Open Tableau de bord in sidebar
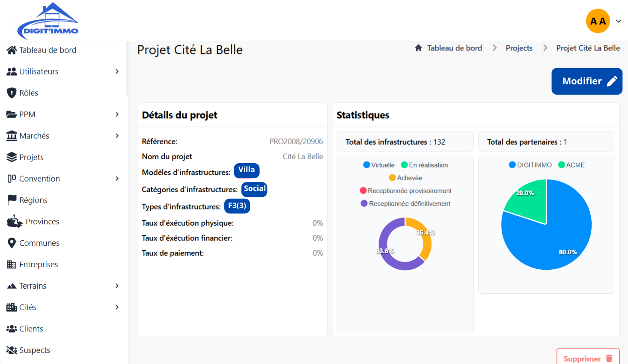Viewport: 628px width, 364px height. click(48, 50)
